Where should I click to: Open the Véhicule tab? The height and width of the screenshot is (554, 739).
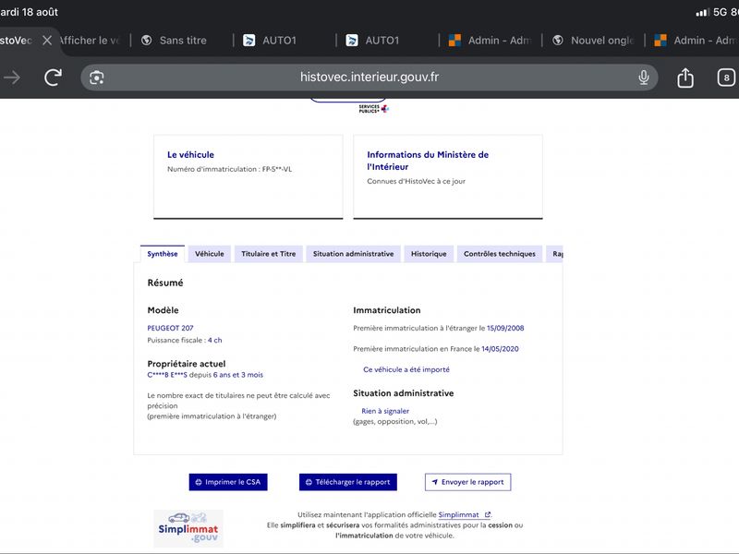tap(210, 254)
